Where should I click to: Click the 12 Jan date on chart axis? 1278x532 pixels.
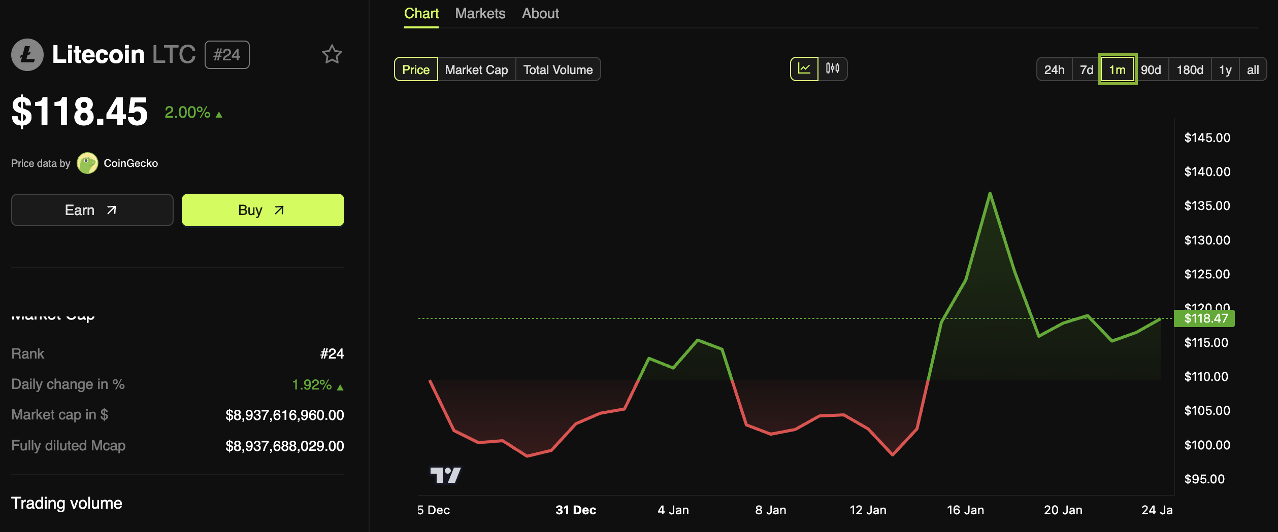868,510
